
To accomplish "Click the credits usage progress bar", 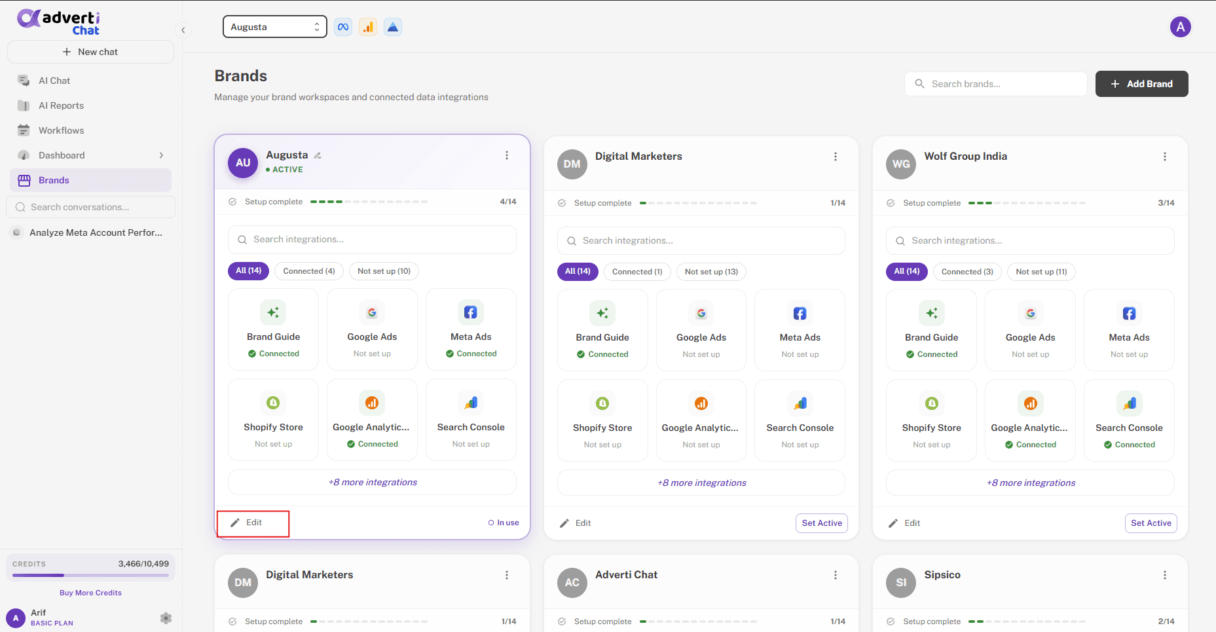I will click(x=90, y=575).
